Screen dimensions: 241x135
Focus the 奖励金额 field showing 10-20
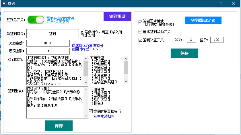(48, 43)
